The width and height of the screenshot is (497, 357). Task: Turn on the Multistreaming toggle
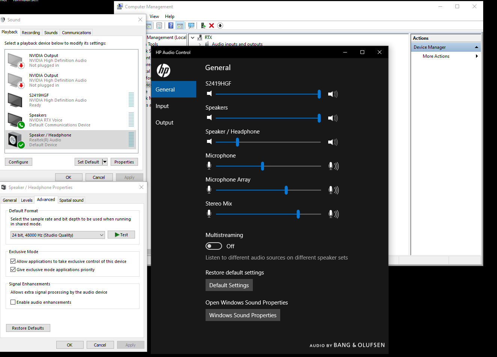tap(214, 246)
